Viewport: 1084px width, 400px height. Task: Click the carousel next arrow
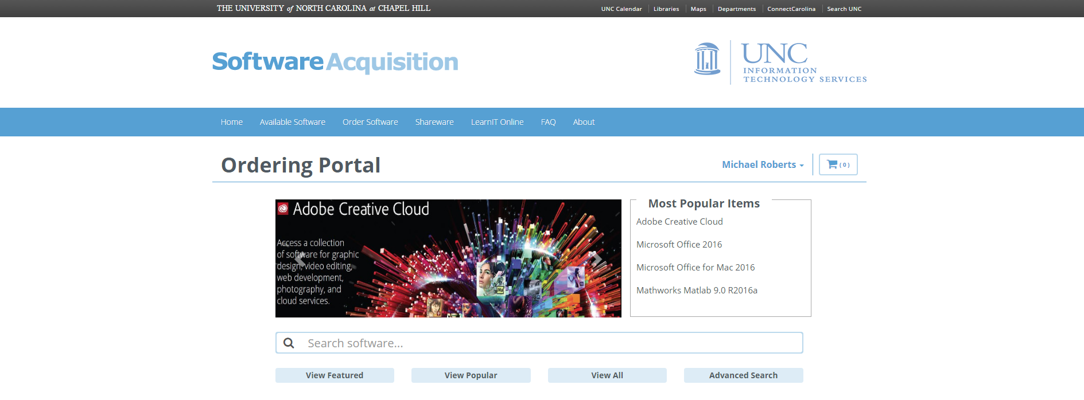[597, 259]
